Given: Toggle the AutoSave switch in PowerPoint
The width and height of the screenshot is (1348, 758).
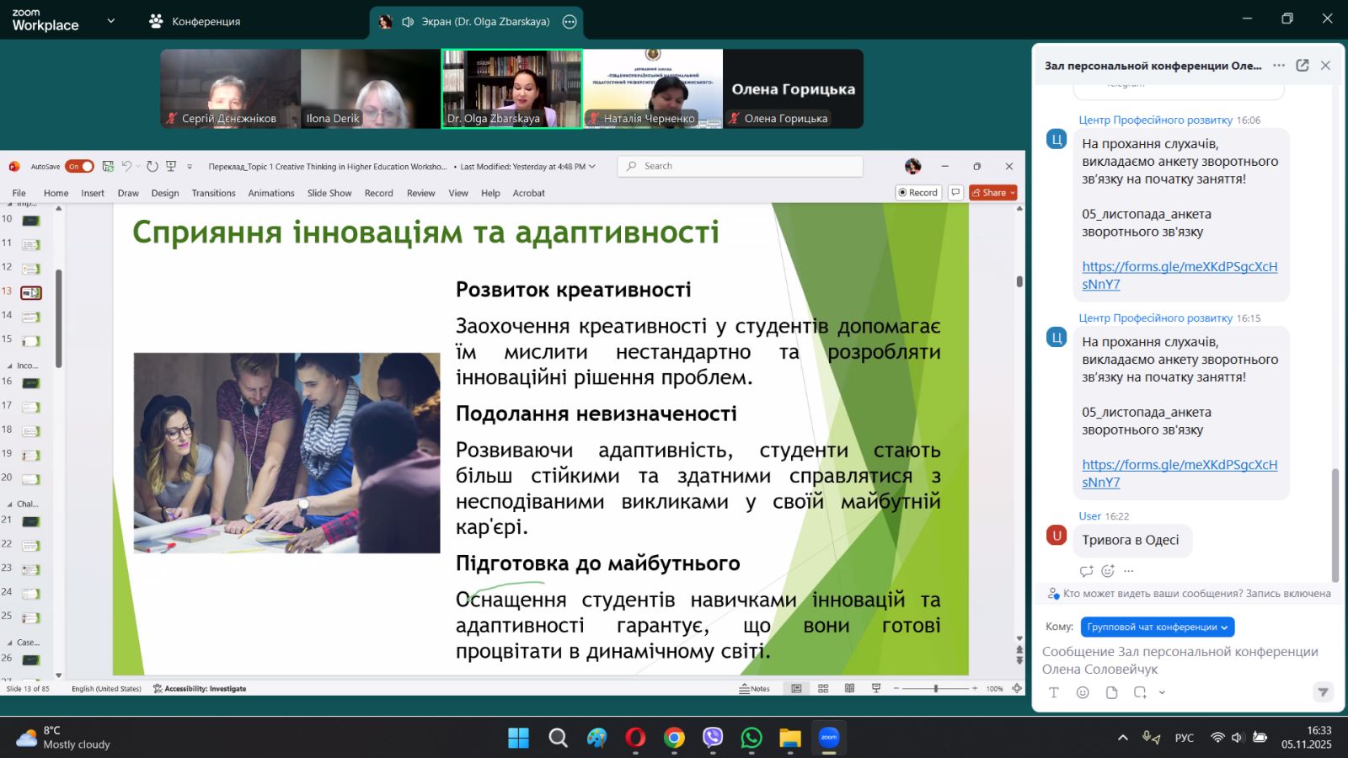Looking at the screenshot, I should [x=79, y=167].
